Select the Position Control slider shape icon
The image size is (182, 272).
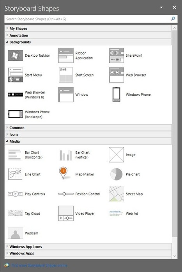pyautogui.click(x=66, y=194)
